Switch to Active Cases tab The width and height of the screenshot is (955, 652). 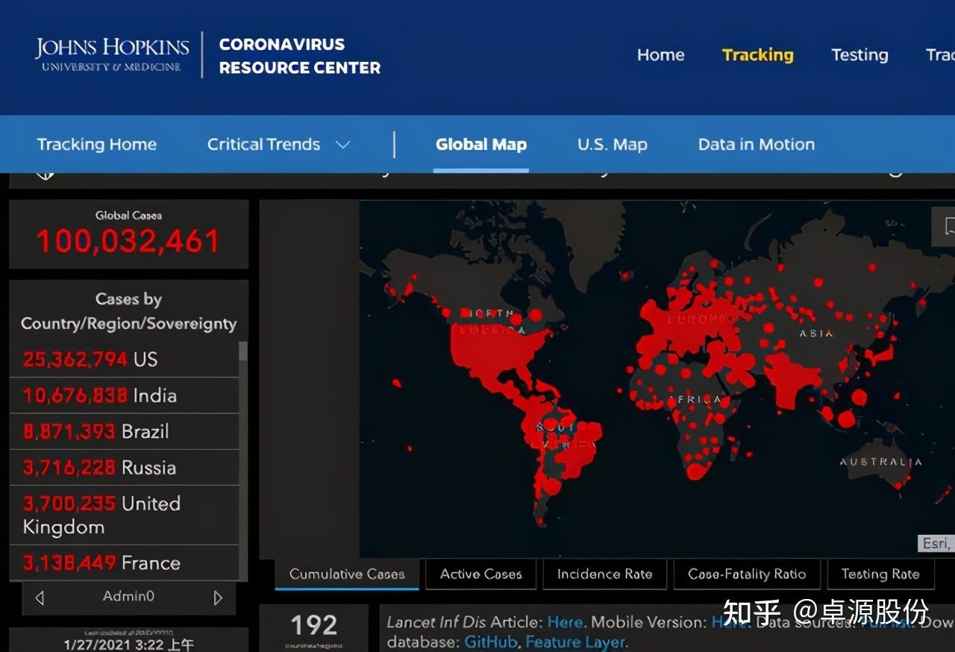[x=481, y=574]
